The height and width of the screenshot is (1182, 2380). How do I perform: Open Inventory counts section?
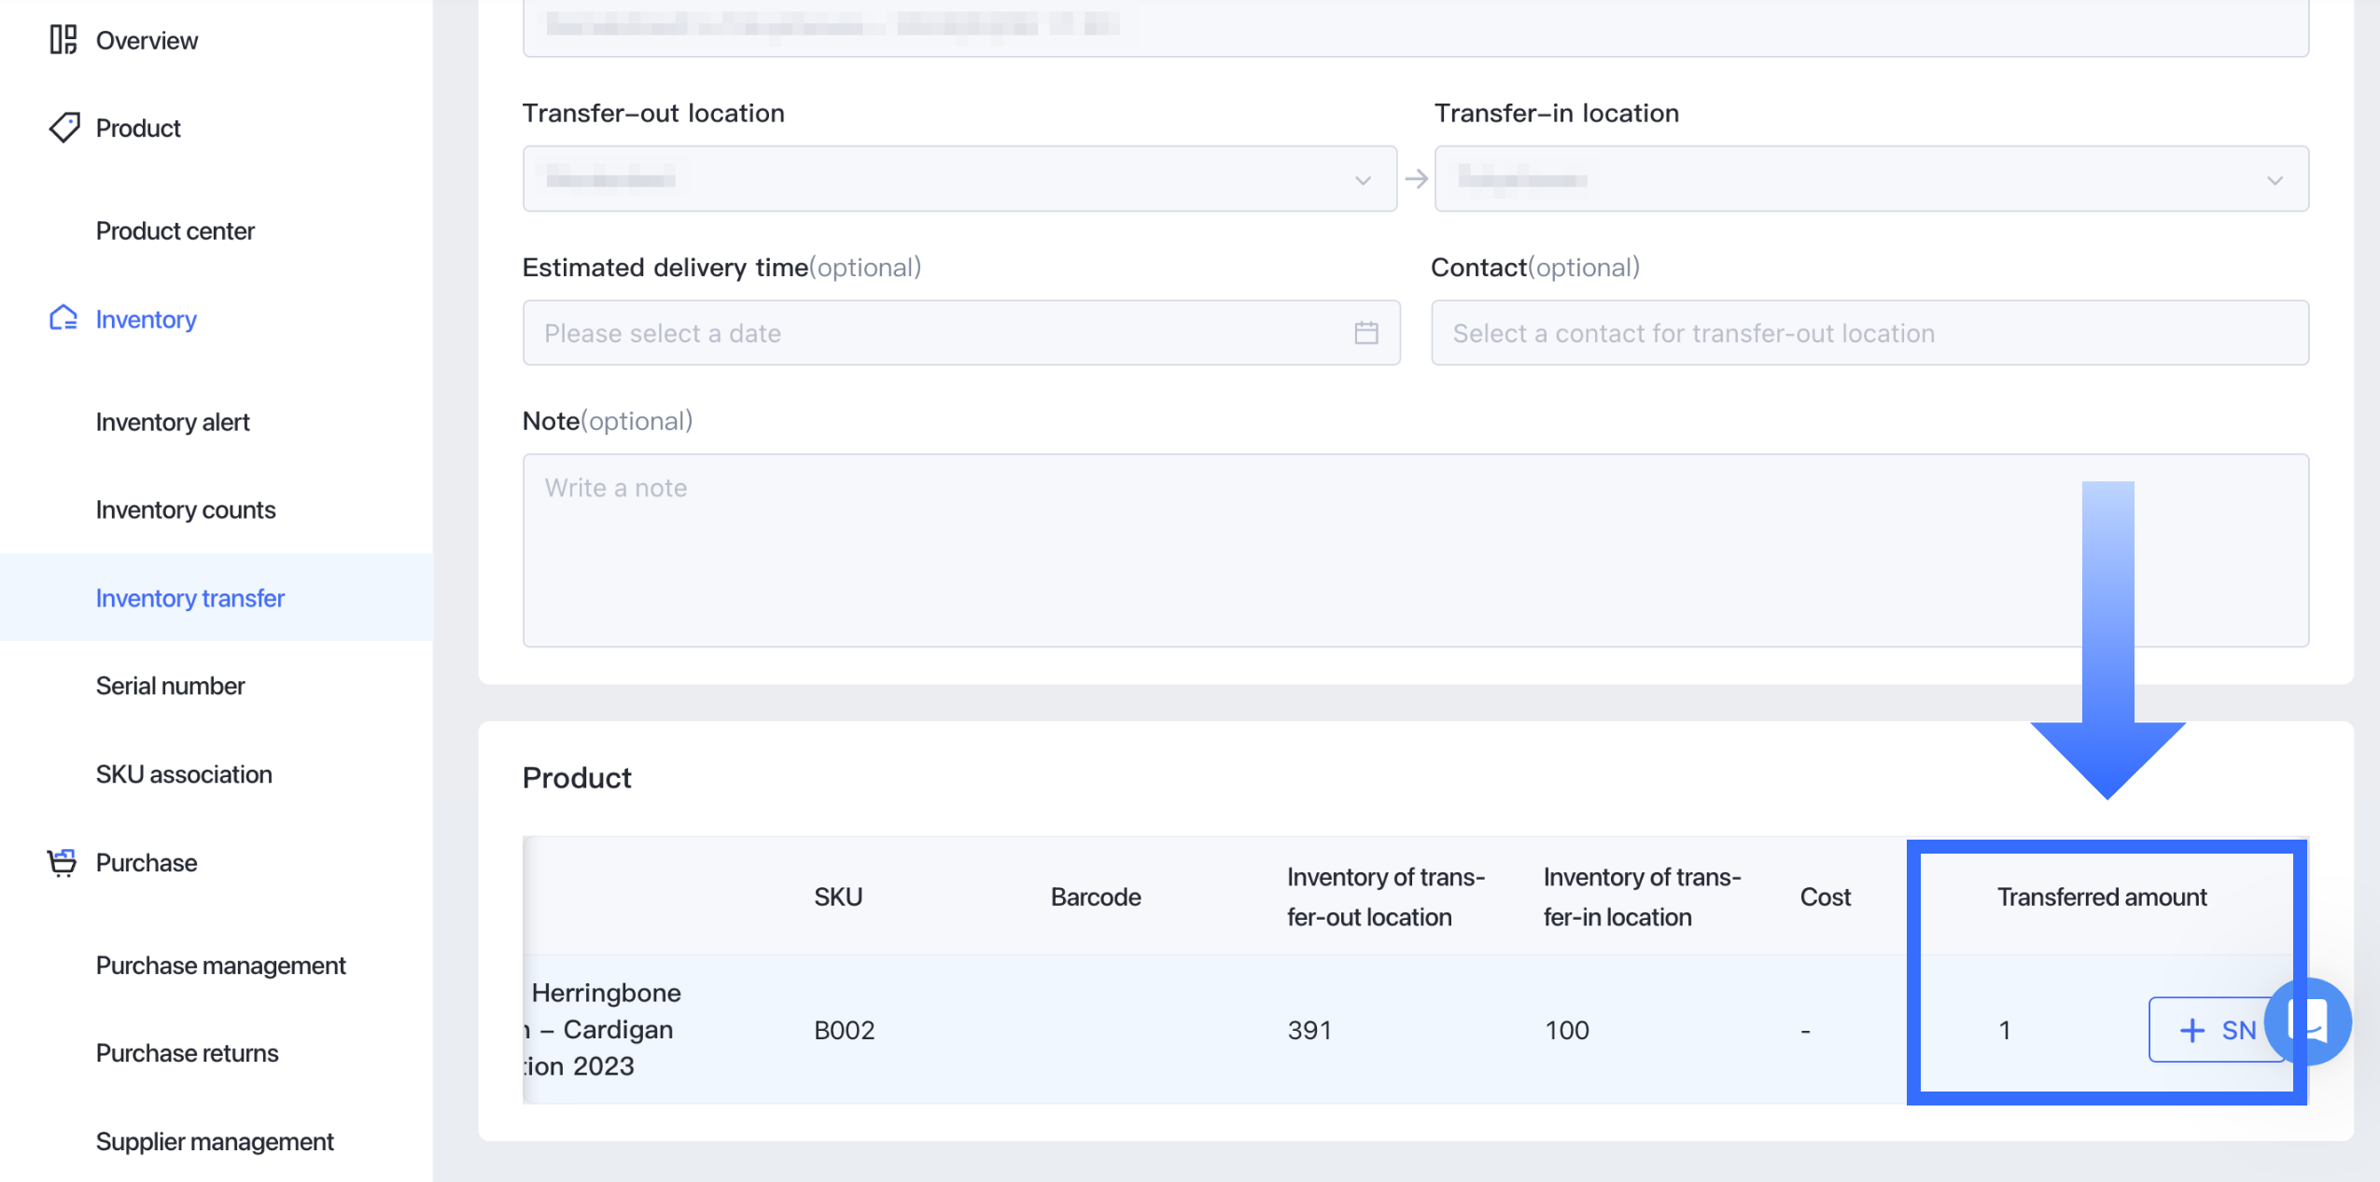(x=186, y=510)
